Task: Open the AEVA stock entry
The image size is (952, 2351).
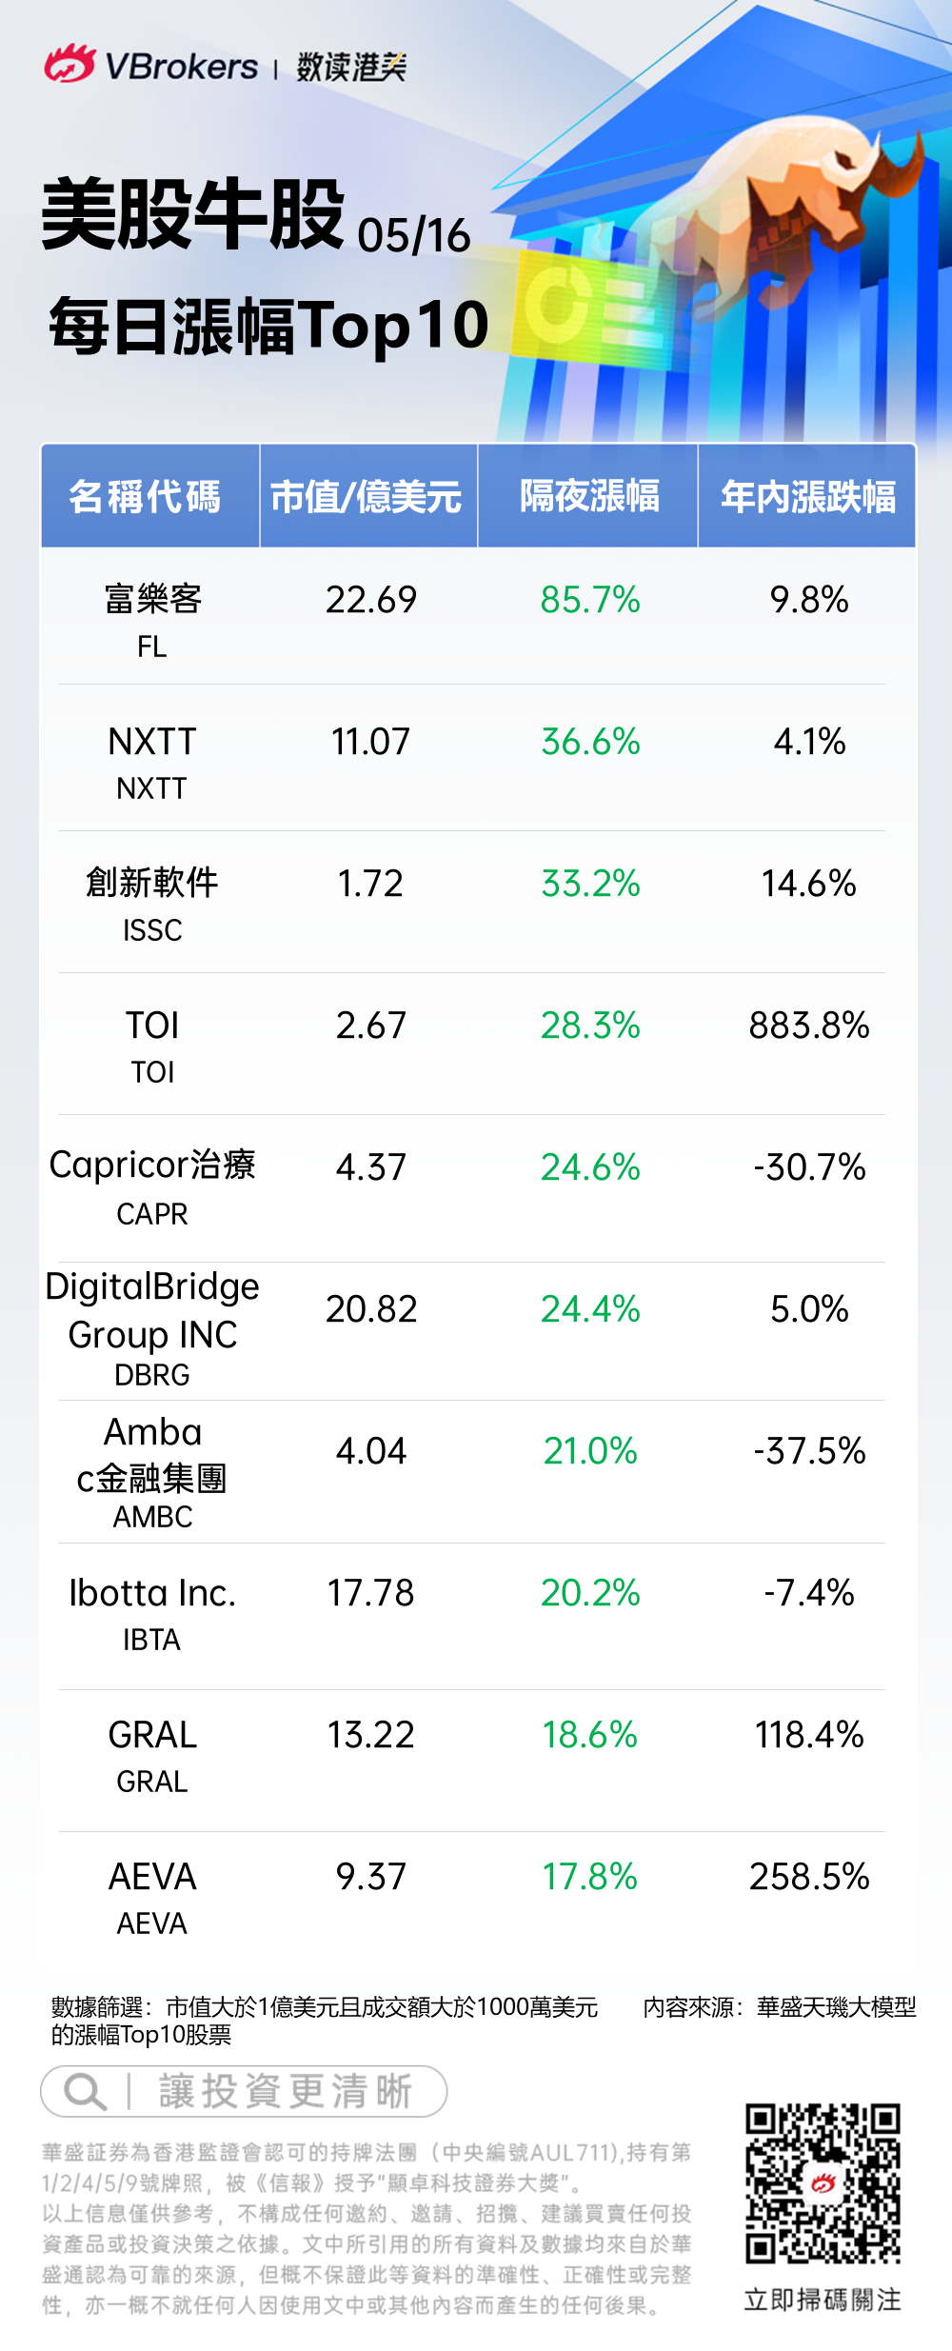Action: 152,1895
